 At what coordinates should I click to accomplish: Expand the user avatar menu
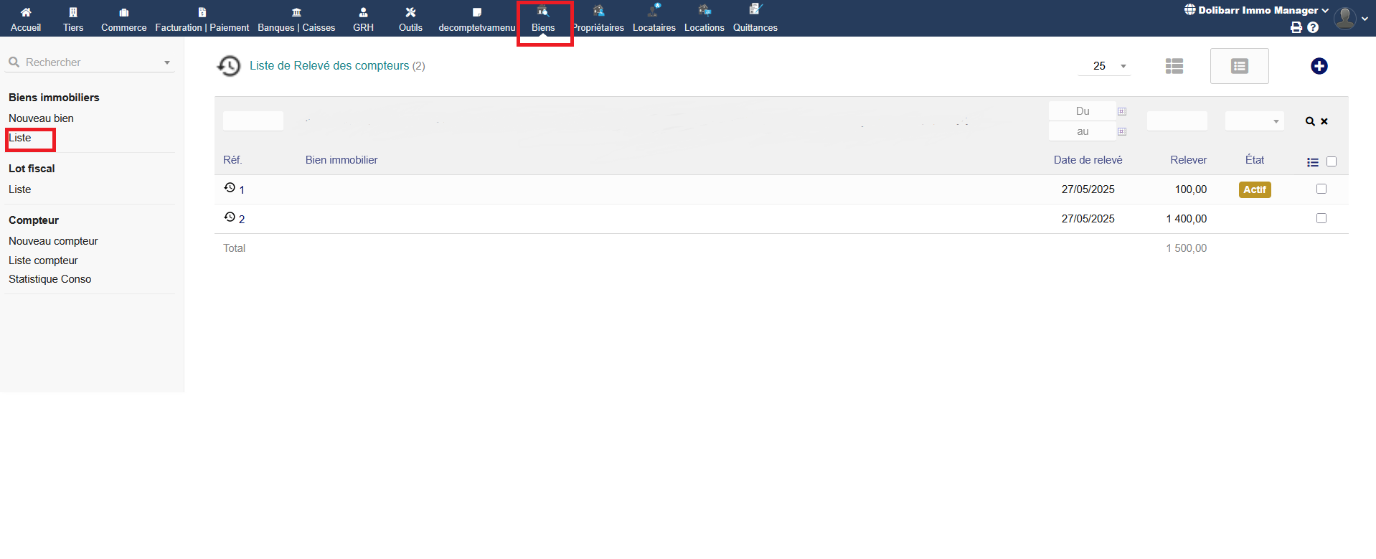pos(1349,19)
